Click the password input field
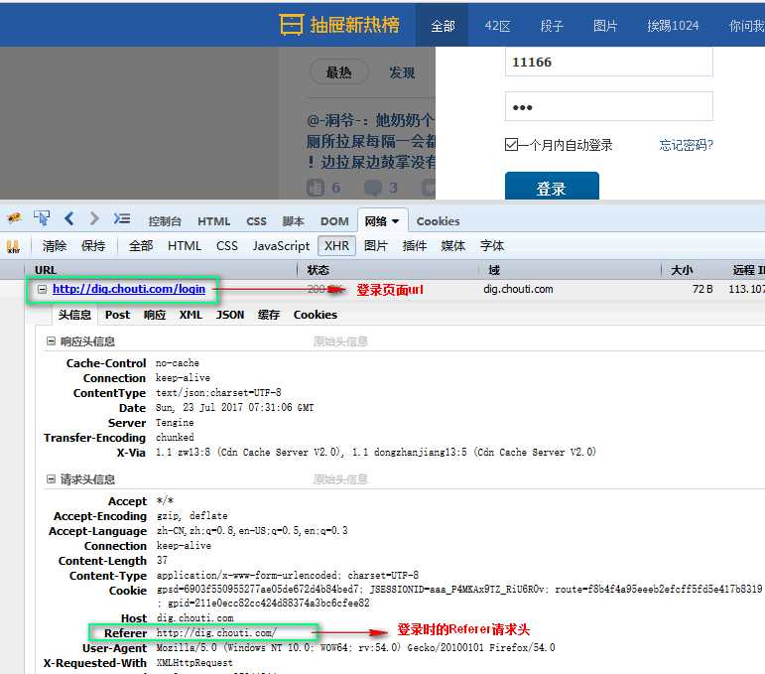The width and height of the screenshot is (765, 674). point(609,106)
